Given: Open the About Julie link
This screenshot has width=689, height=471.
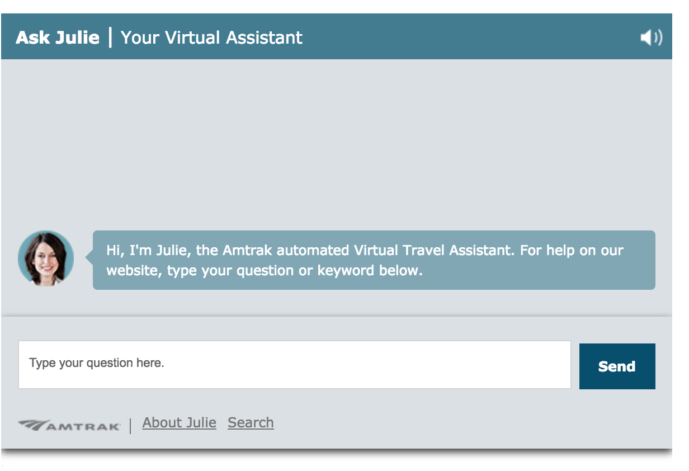Looking at the screenshot, I should 180,422.
